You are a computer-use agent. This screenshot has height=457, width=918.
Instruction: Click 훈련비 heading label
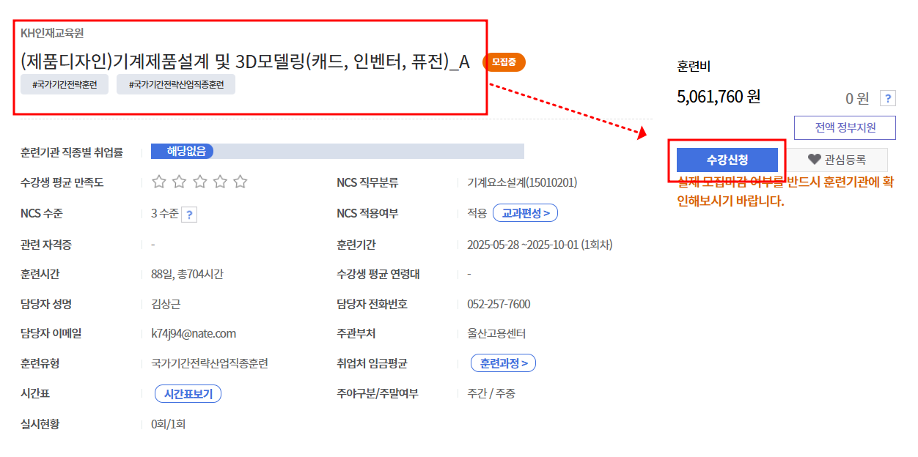694,67
